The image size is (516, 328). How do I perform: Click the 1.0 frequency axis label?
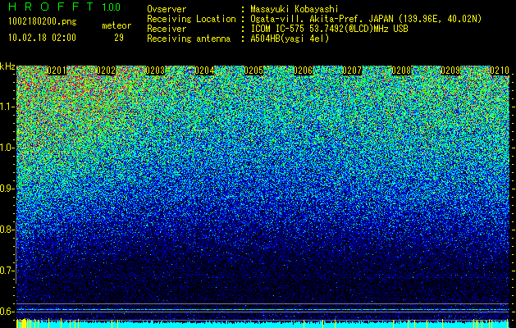(x=7, y=148)
